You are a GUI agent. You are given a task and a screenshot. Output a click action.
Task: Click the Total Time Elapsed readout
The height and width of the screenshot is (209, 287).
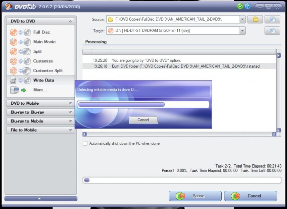(258, 166)
